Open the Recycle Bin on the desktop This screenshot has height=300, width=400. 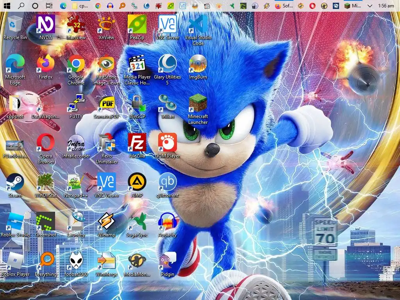point(15,28)
